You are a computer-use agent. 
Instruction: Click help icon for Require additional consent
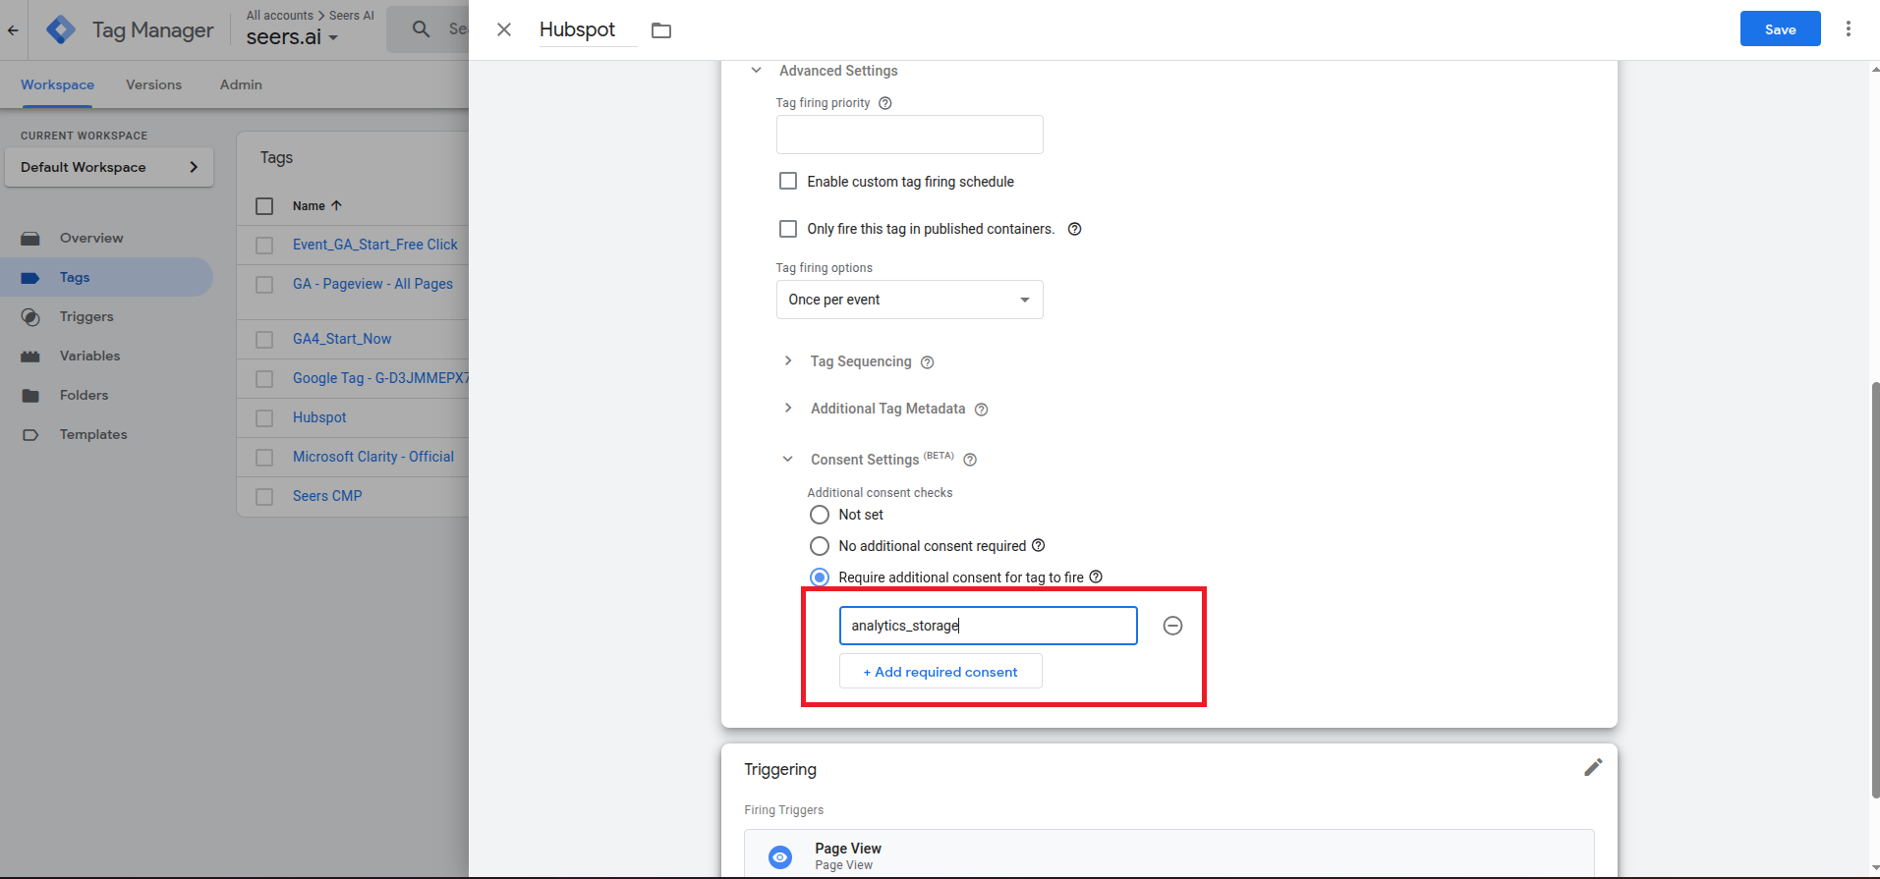coord(1096,577)
